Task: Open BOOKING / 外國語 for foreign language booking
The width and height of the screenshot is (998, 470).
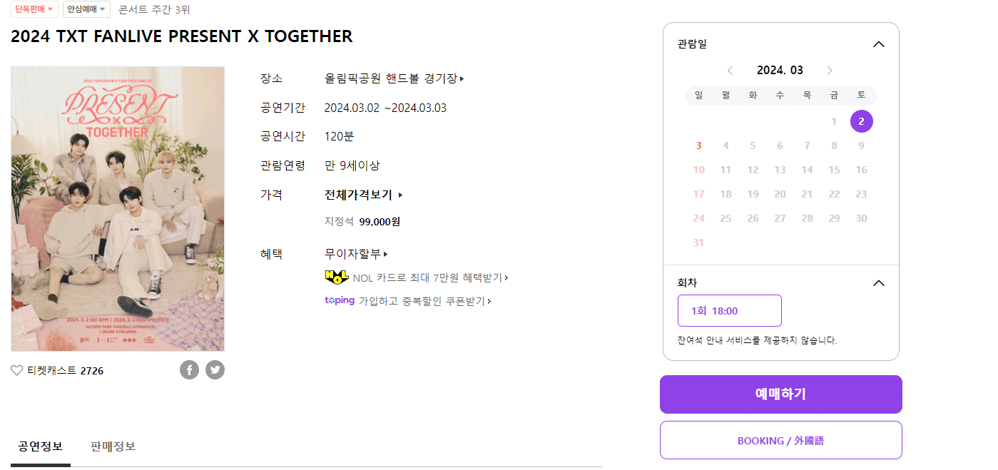Action: (780, 440)
